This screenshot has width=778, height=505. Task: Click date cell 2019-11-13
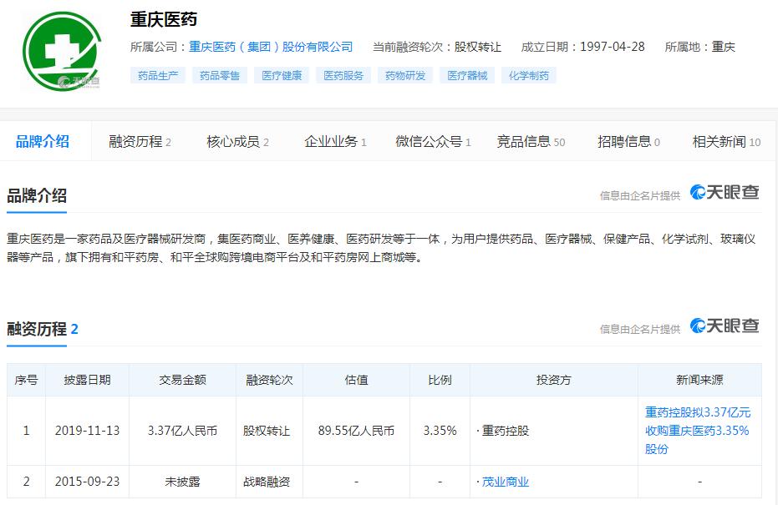click(x=87, y=431)
